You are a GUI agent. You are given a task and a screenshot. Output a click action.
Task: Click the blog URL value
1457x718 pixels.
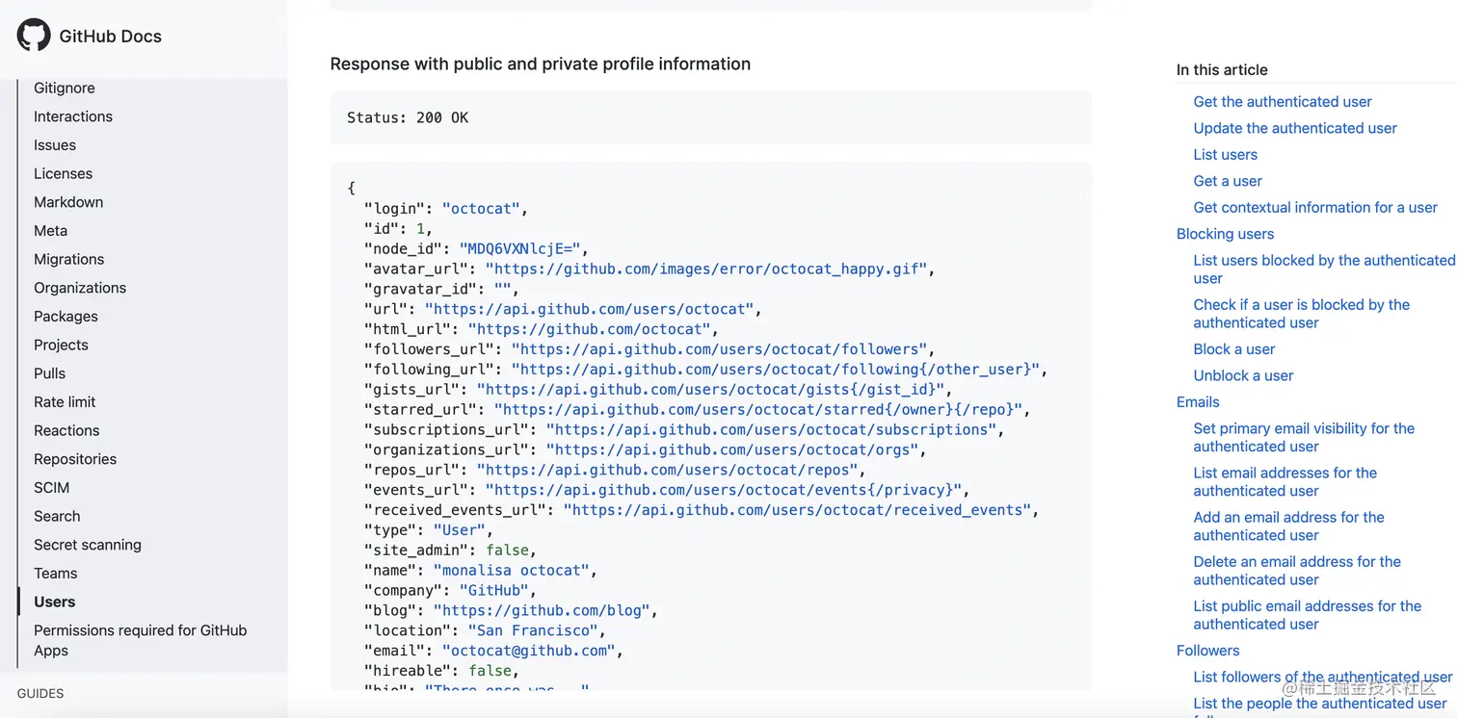tap(543, 610)
